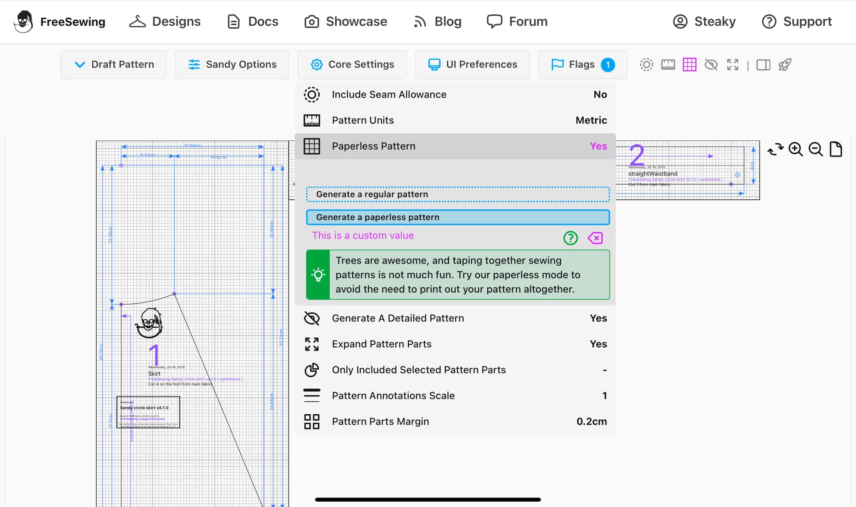Expand the Include Seam Allowance setting
The width and height of the screenshot is (856, 507).
click(455, 95)
